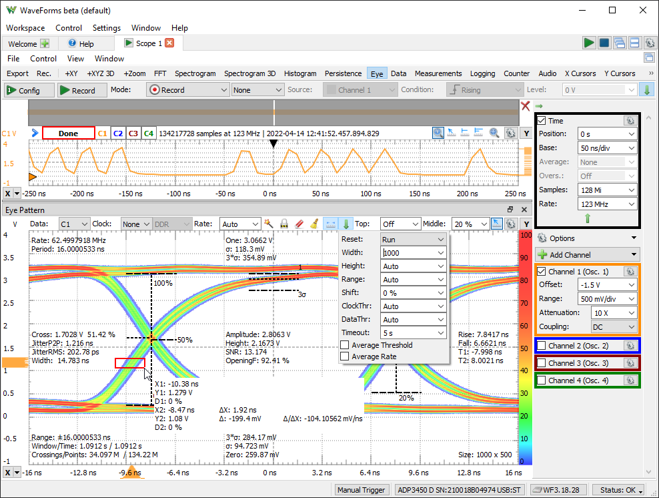Click the rainbow color scale bar
The image size is (659, 498).
(526, 347)
